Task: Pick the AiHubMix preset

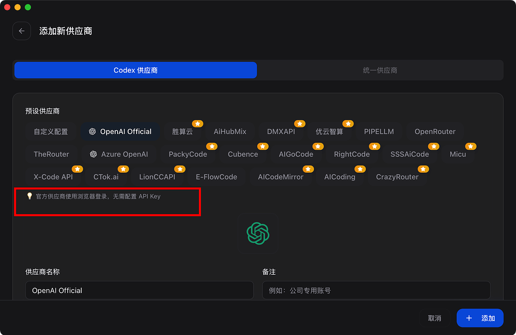Action: click(x=230, y=131)
